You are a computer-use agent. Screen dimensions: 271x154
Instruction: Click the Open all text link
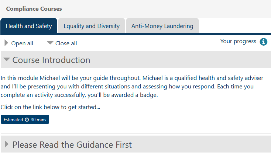tap(22, 43)
